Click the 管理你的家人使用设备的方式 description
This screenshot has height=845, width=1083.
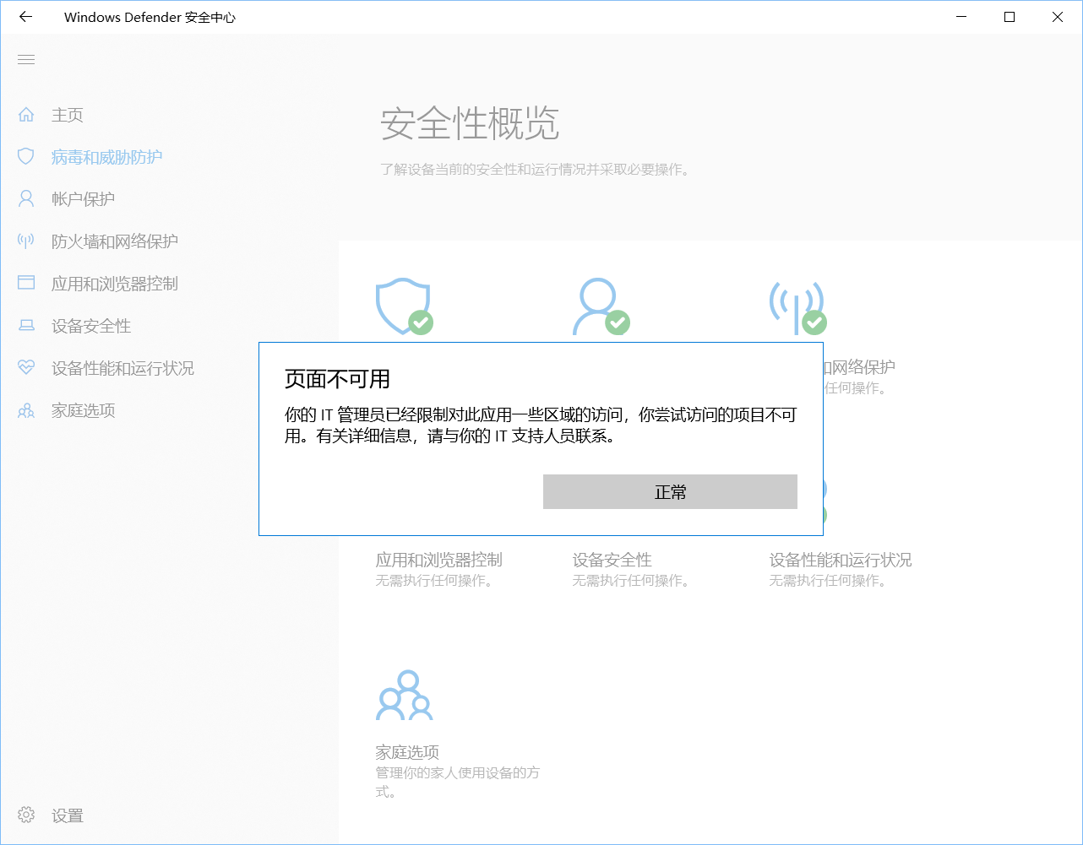pyautogui.click(x=458, y=782)
